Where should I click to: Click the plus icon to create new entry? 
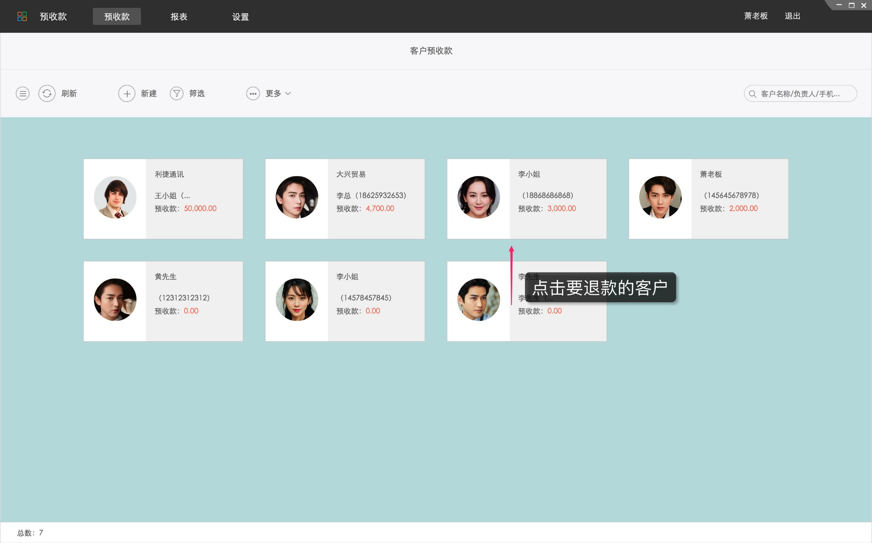[127, 93]
